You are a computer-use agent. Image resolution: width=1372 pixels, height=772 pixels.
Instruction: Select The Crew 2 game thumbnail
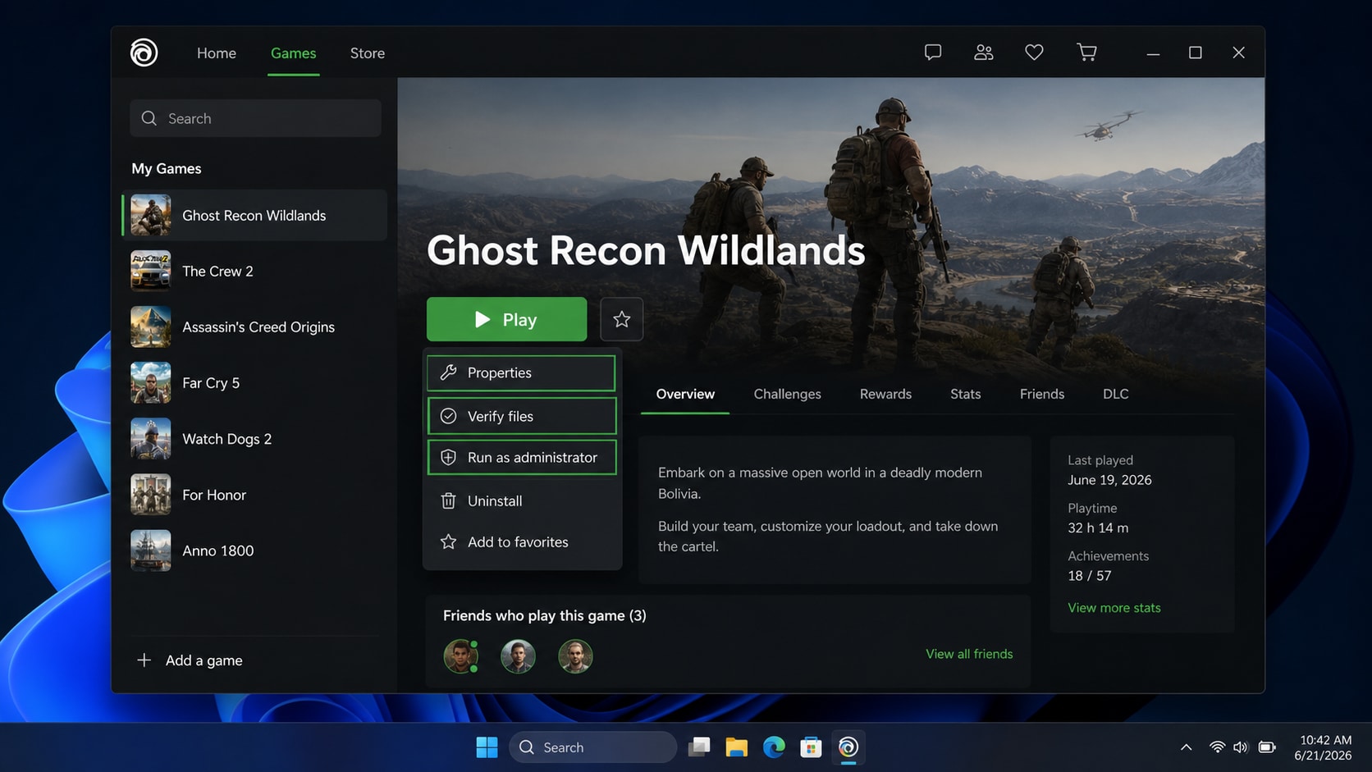pyautogui.click(x=151, y=271)
